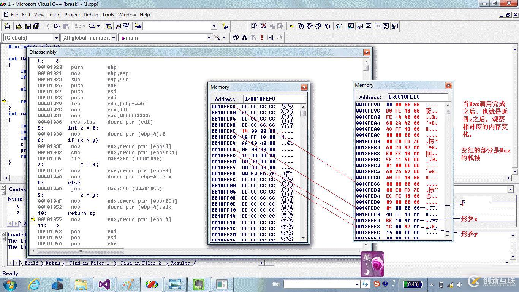Click the Open file toolbar icon
The width and height of the screenshot is (519, 292).
click(19, 26)
